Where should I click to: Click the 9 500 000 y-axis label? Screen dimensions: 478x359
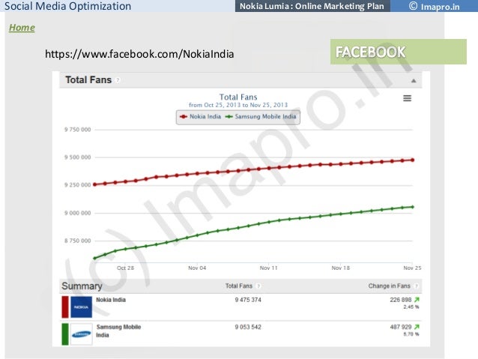[x=77, y=157]
